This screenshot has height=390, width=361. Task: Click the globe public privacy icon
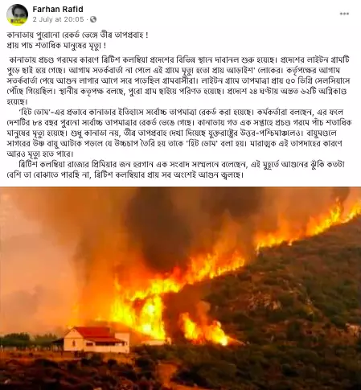point(93,19)
